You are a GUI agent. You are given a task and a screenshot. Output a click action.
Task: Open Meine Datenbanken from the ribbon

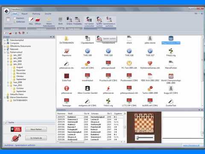click(49, 22)
